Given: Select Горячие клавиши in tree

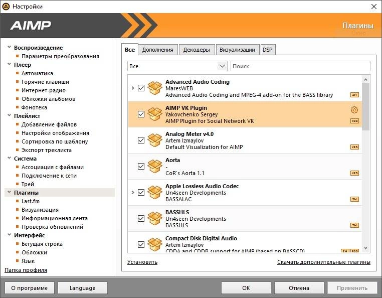Looking at the screenshot, I should pyautogui.click(x=45, y=82).
